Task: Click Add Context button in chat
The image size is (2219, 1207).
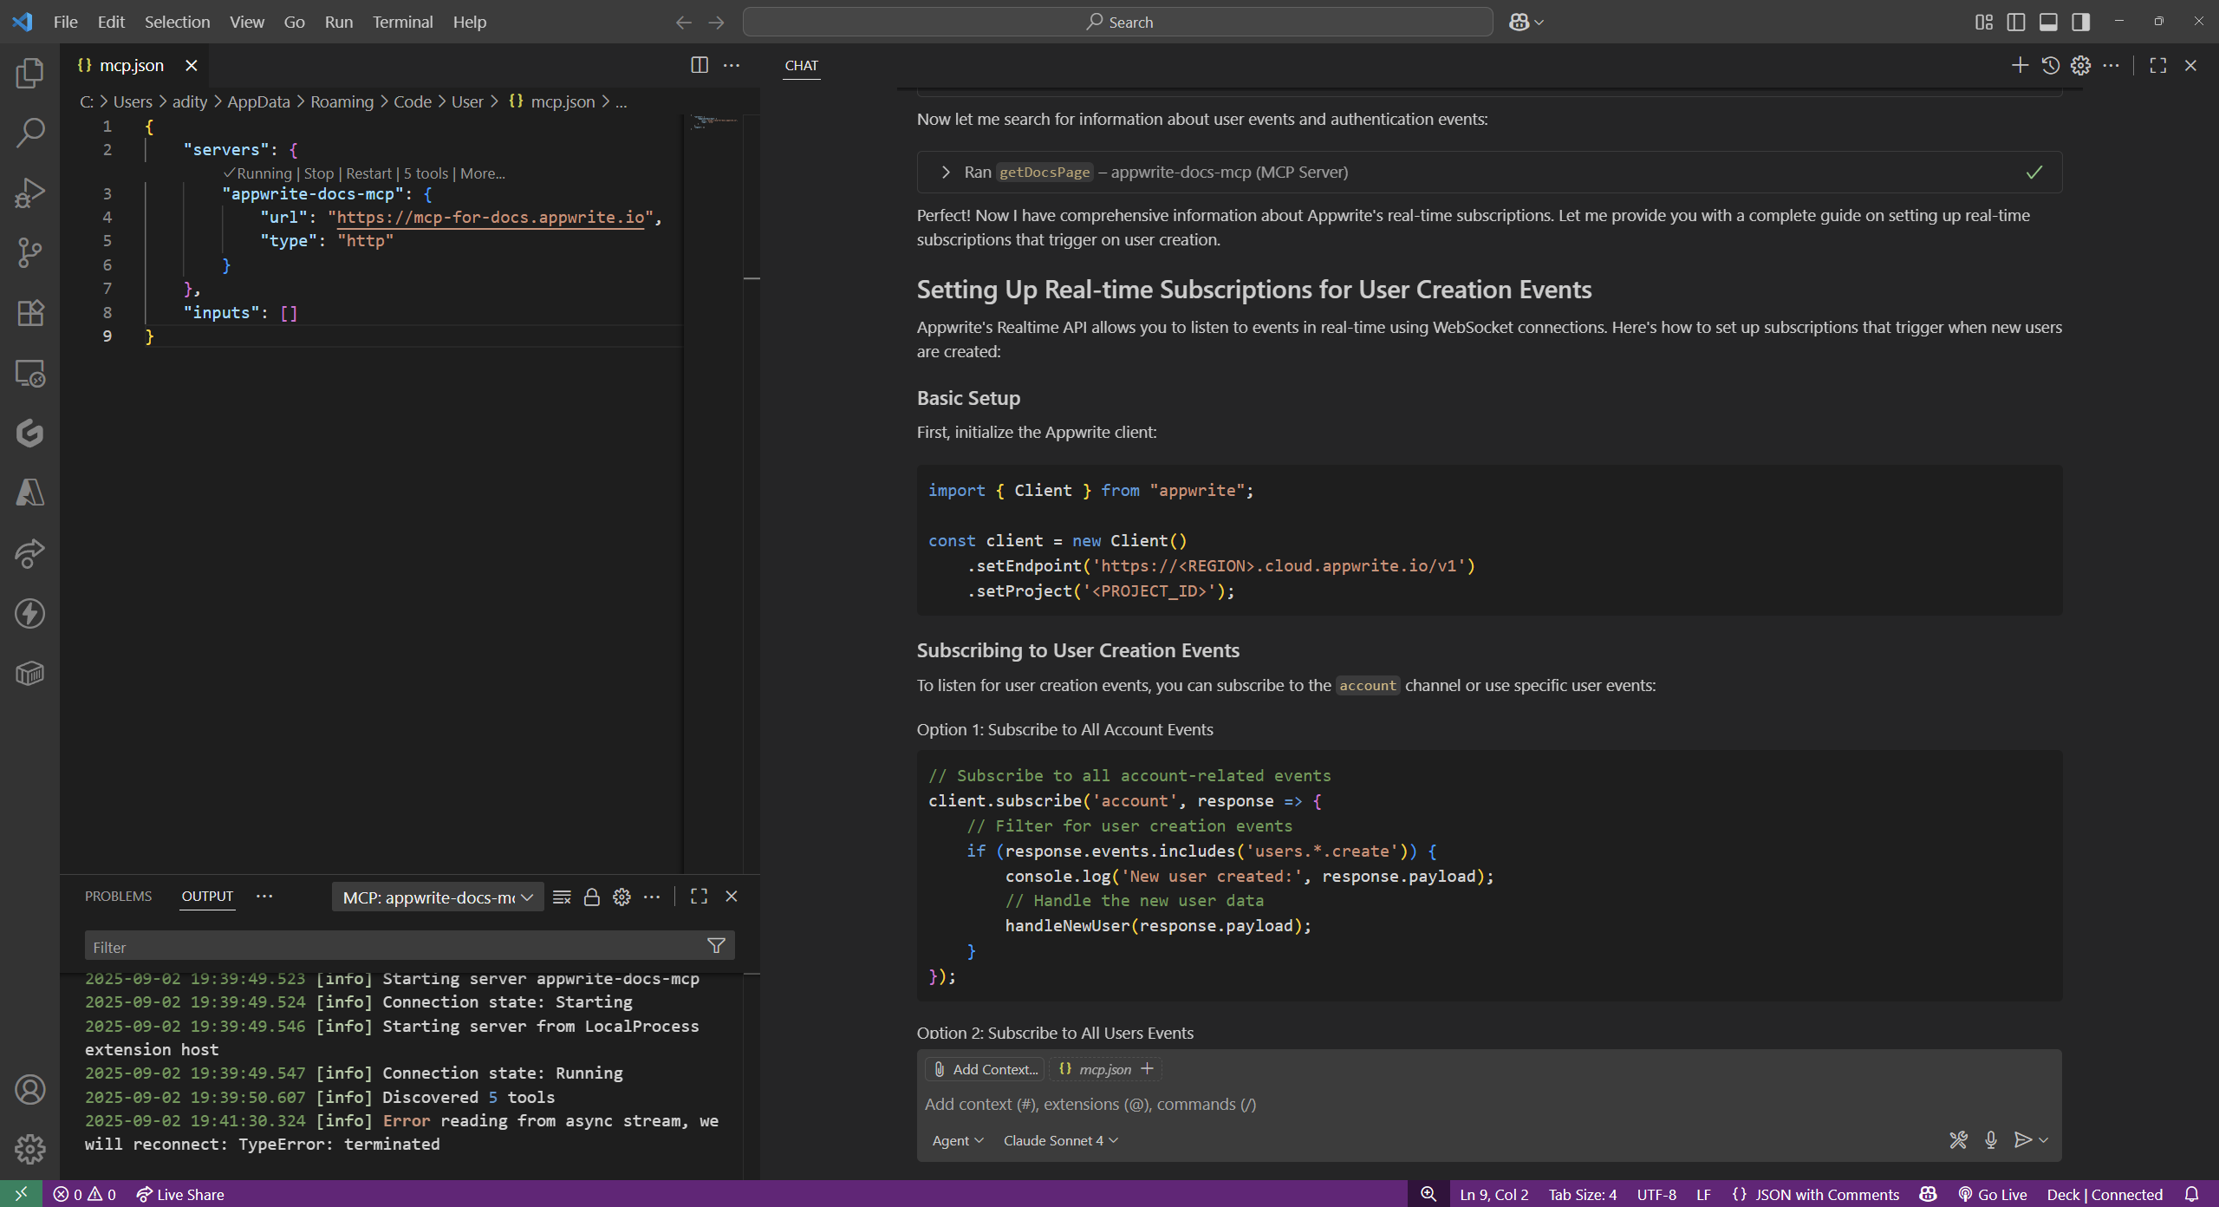Action: [x=986, y=1069]
